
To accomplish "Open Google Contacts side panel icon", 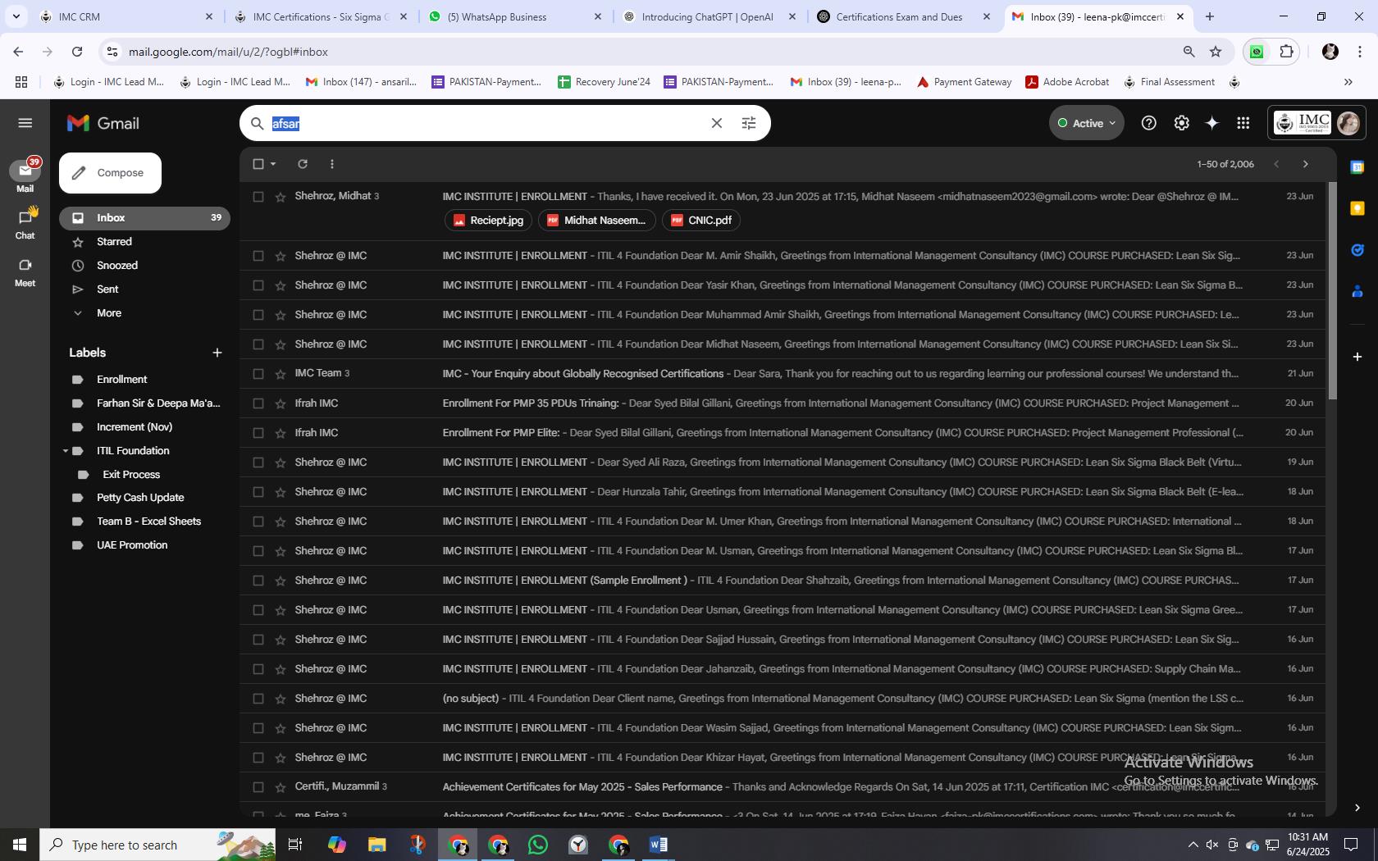I will [1357, 290].
